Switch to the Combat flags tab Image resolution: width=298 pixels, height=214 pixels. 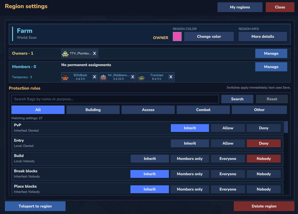tap(203, 110)
